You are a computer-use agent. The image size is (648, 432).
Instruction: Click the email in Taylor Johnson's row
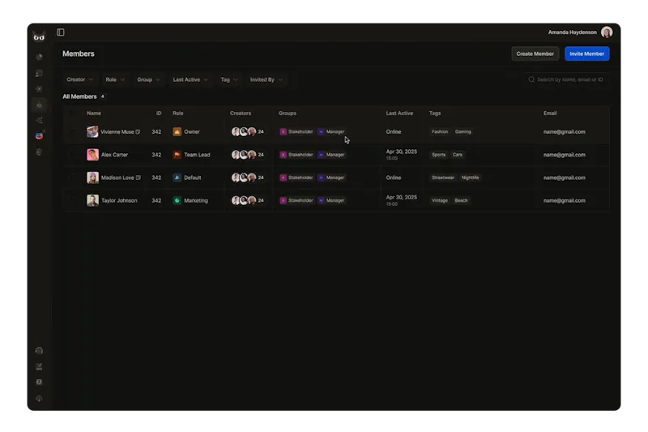564,200
